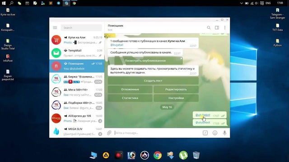This screenshot has height=162, width=289.
Task: Select Telegram - Sam Stranger desktop icon
Action: [278, 13]
